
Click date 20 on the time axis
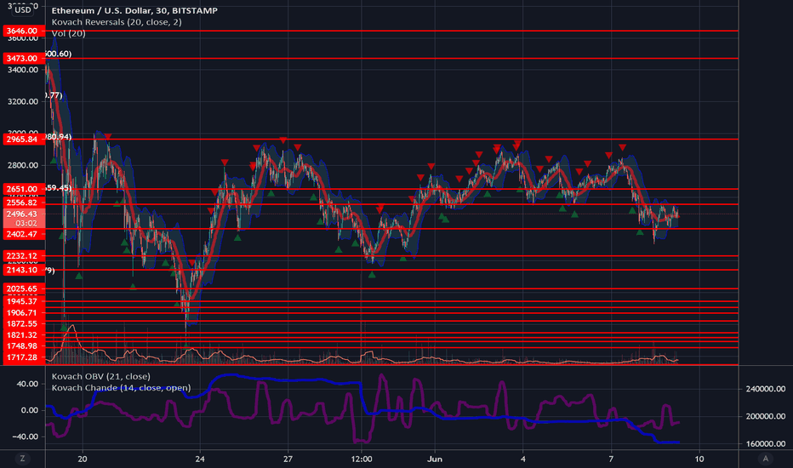[x=83, y=459]
